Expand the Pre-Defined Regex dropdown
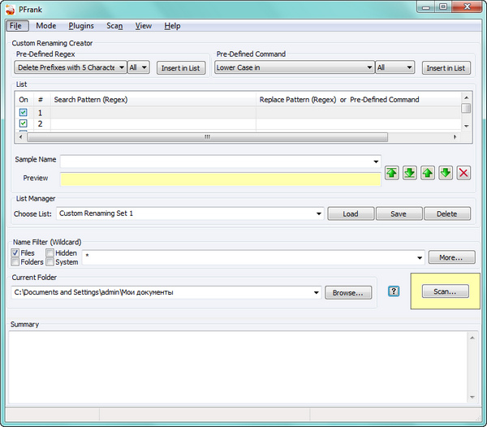This screenshot has height=427, width=487. [121, 68]
